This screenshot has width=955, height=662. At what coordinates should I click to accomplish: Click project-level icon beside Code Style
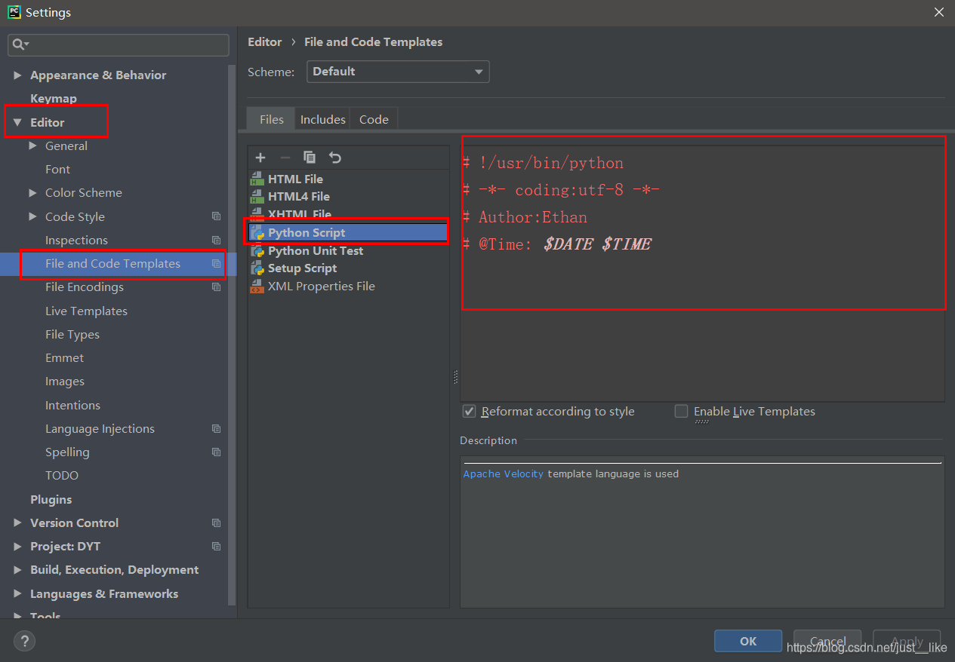click(x=217, y=216)
